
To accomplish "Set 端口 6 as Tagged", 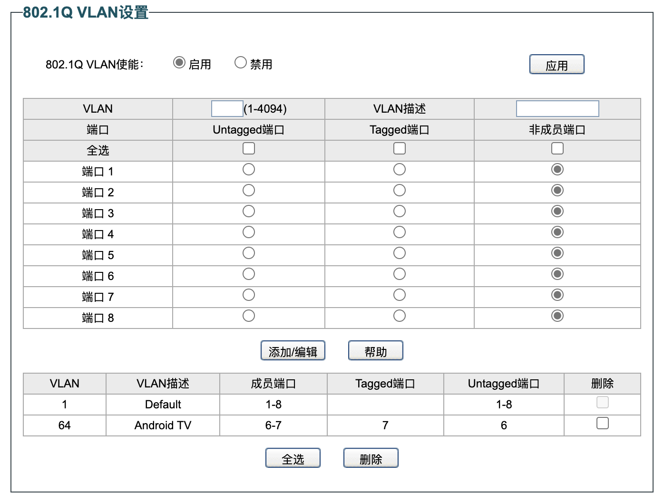I will click(x=400, y=274).
